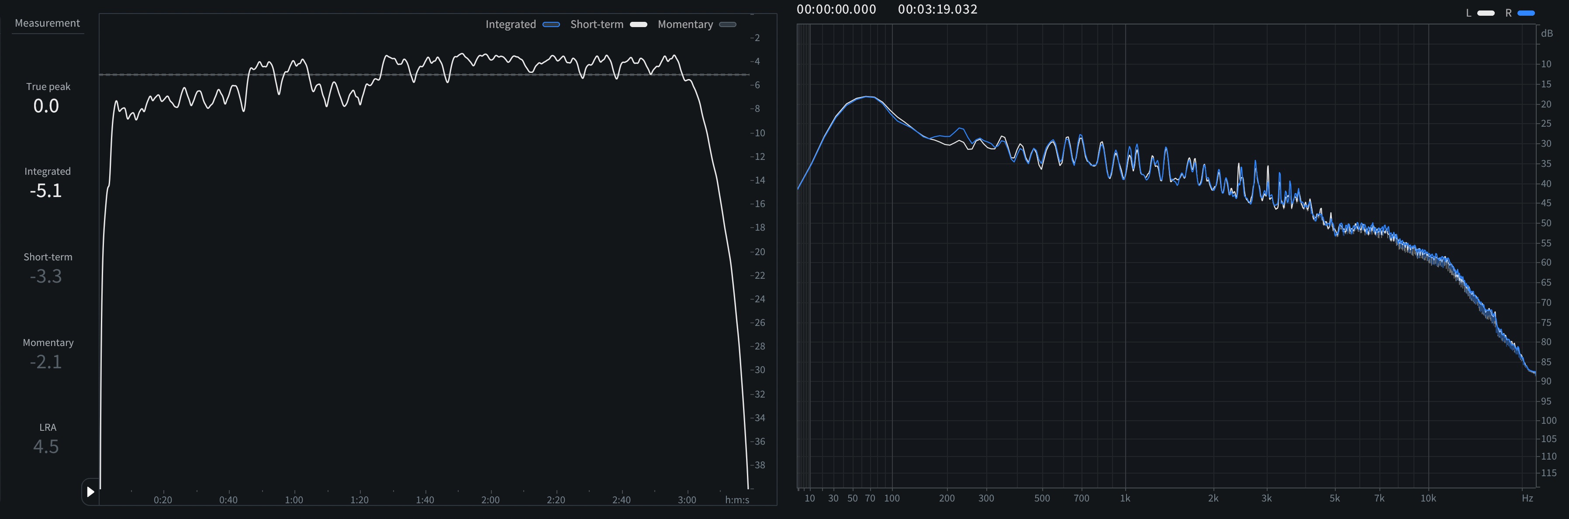1569x519 pixels.
Task: Click the 3:00 timeline marker
Action: pyautogui.click(x=687, y=500)
